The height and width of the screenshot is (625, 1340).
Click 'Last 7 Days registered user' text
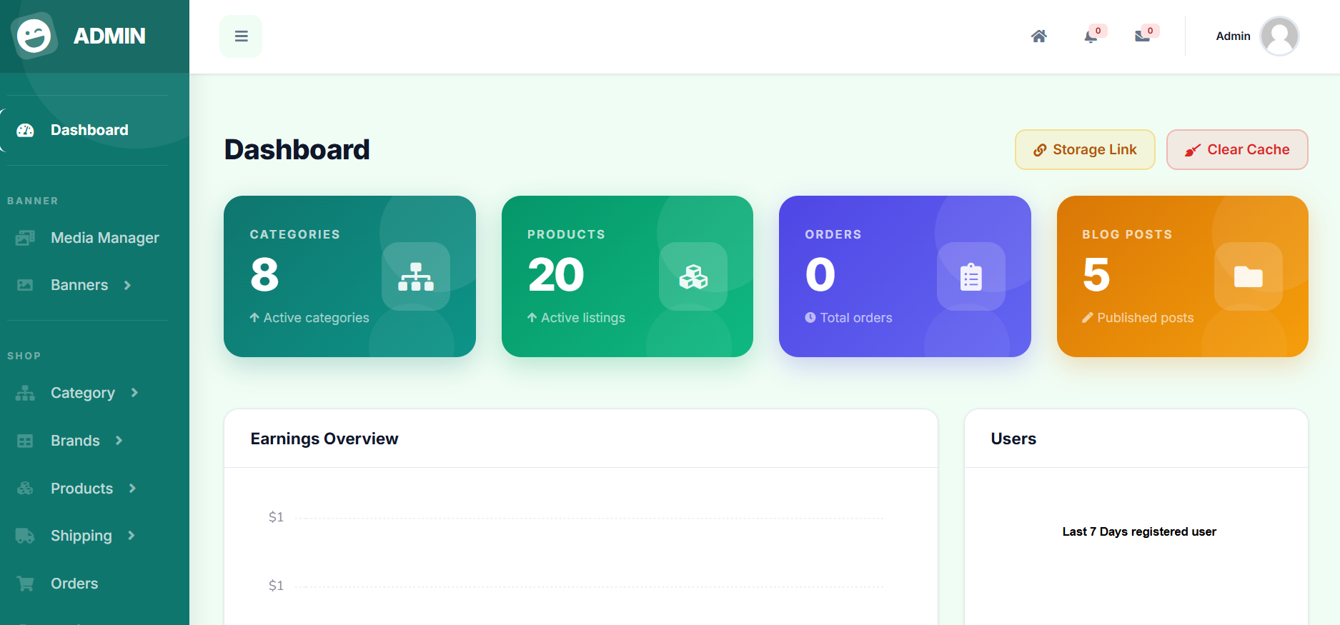(x=1139, y=531)
